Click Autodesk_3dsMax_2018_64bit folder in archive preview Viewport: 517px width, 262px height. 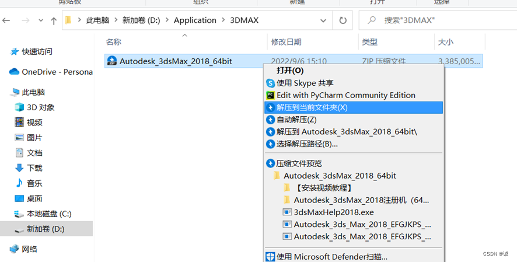(340, 176)
